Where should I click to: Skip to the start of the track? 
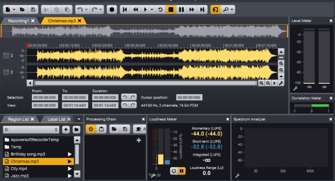125,9
